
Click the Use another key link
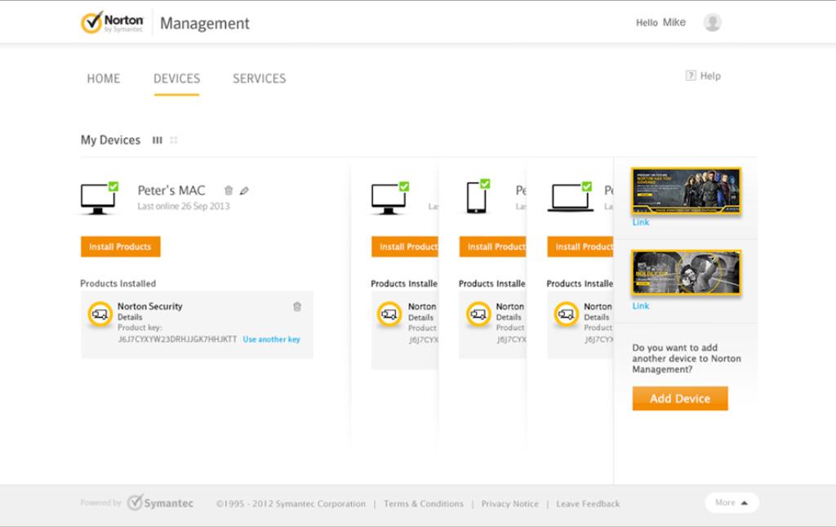point(271,339)
